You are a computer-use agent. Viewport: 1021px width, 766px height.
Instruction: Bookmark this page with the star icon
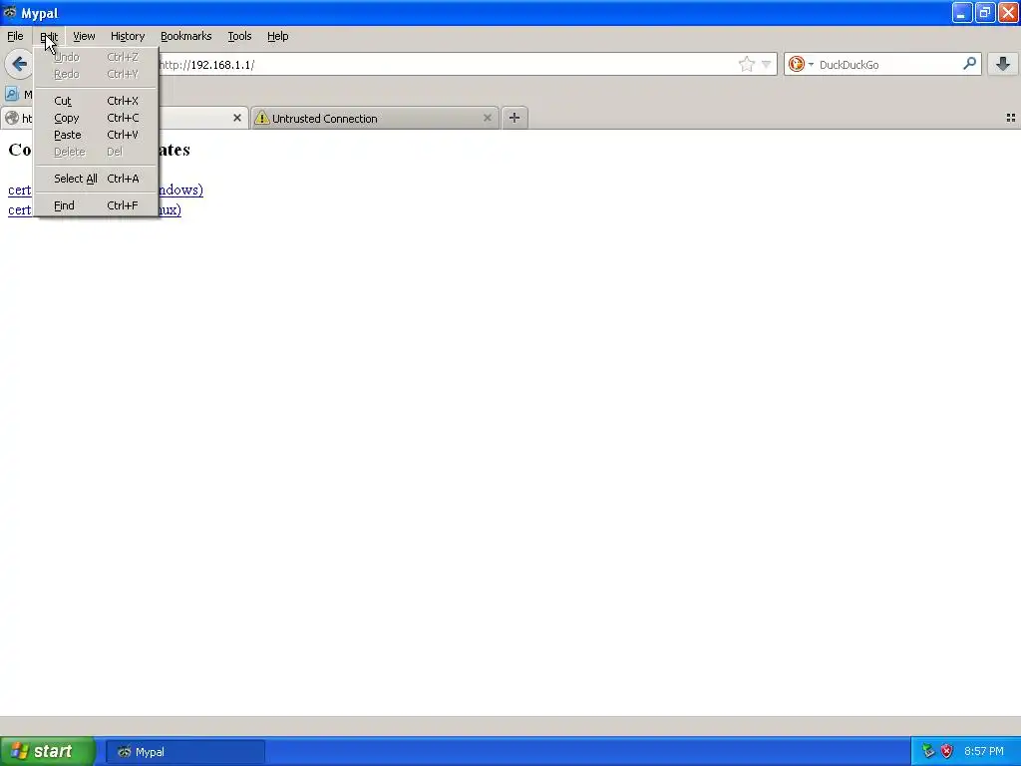point(746,64)
